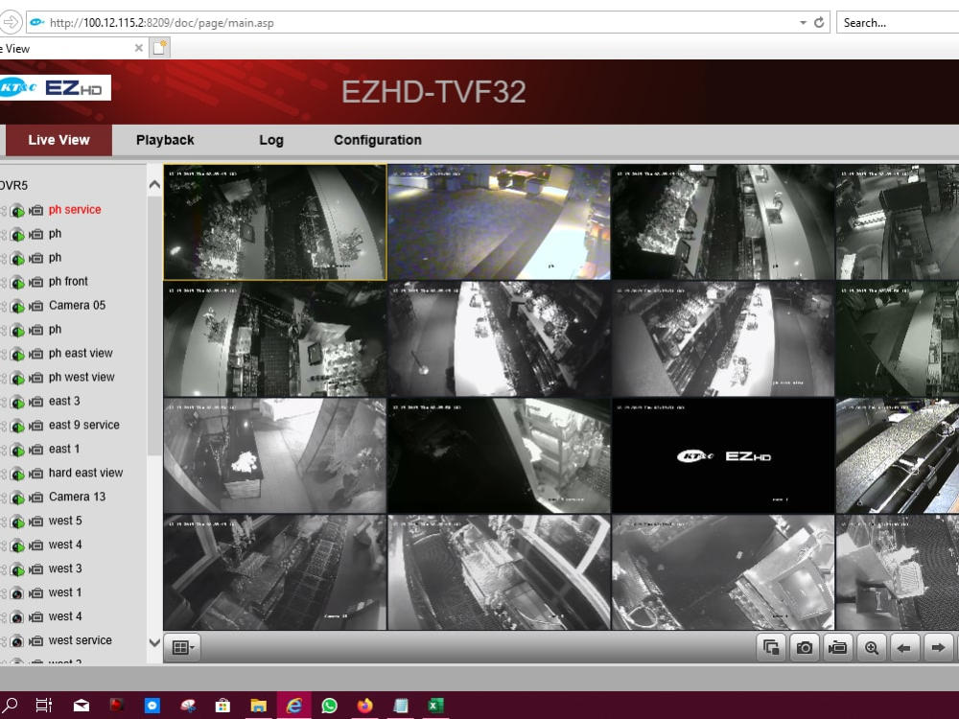Select the ph east view camera entry
Screen dimensions: 959x719
[x=81, y=354]
